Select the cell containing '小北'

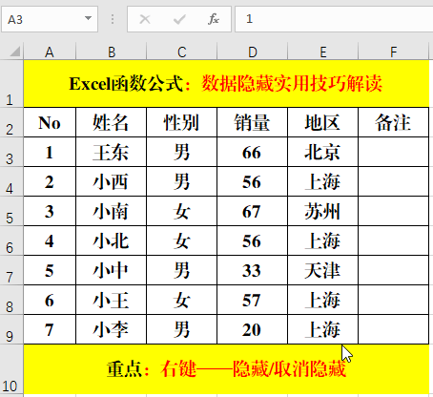click(111, 240)
